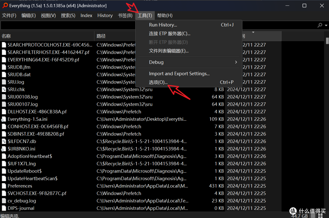
Task: Choose Import and Export Settings...
Action: point(189,74)
